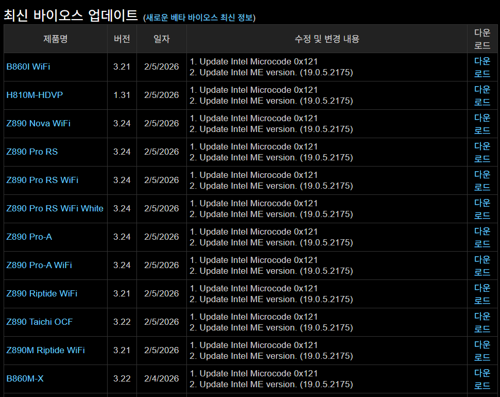Select version 3.21 in B860I WiFi row
Screen dimensions: 500x397
122,67
